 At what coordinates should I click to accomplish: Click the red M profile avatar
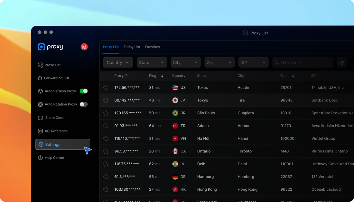(84, 47)
